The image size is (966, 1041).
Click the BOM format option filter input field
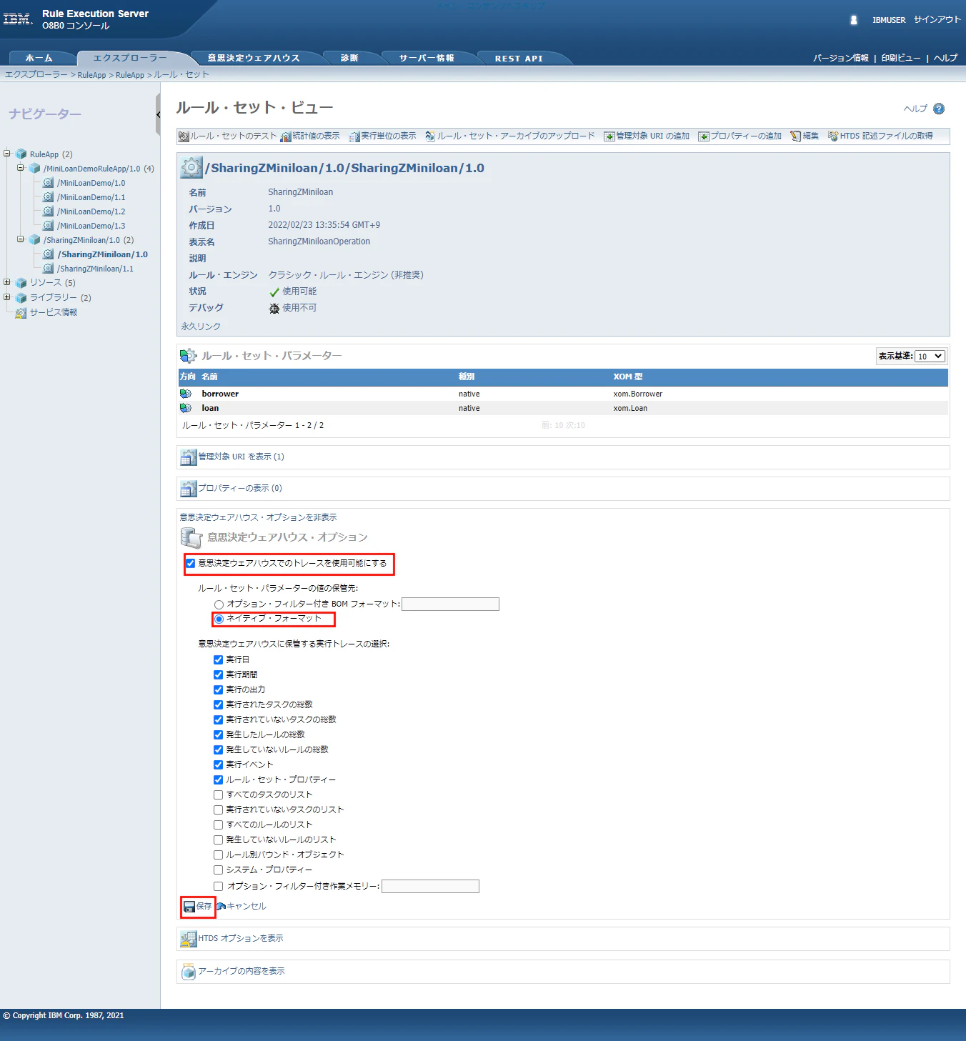tap(450, 604)
